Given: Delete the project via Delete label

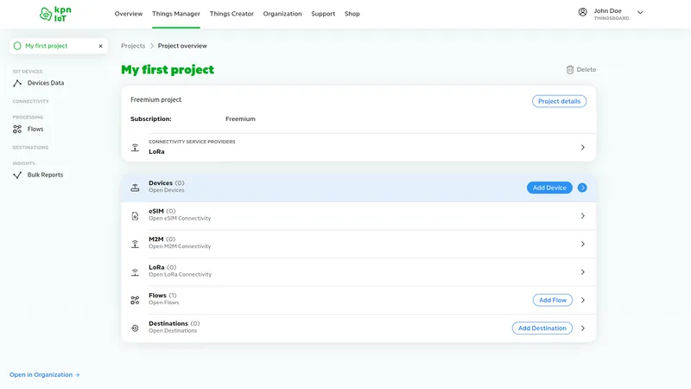Looking at the screenshot, I should [x=586, y=70].
